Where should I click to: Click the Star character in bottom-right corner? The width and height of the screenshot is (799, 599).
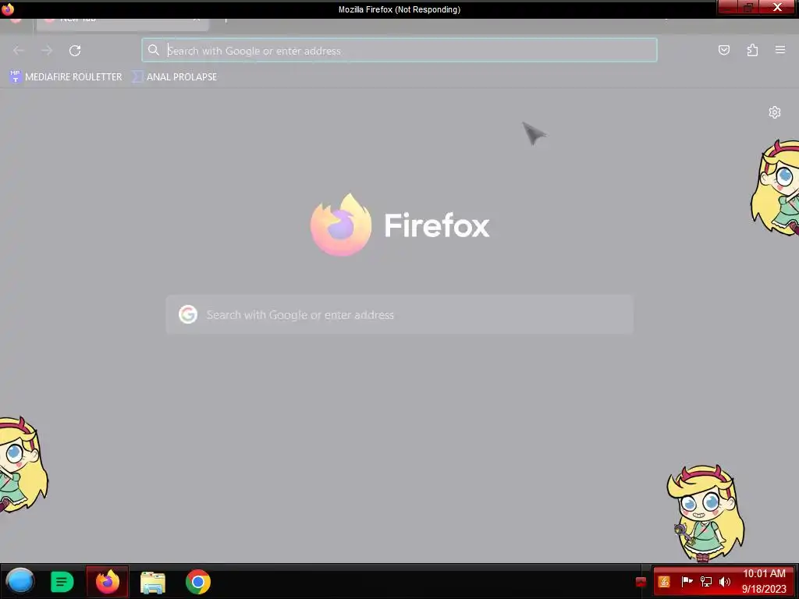[705, 513]
